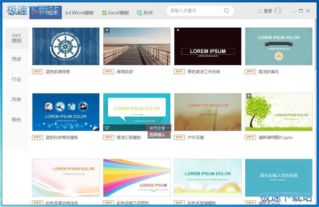Click the vertical scrollbar thumb
Screen dimensions: 319x207
coord(316,45)
